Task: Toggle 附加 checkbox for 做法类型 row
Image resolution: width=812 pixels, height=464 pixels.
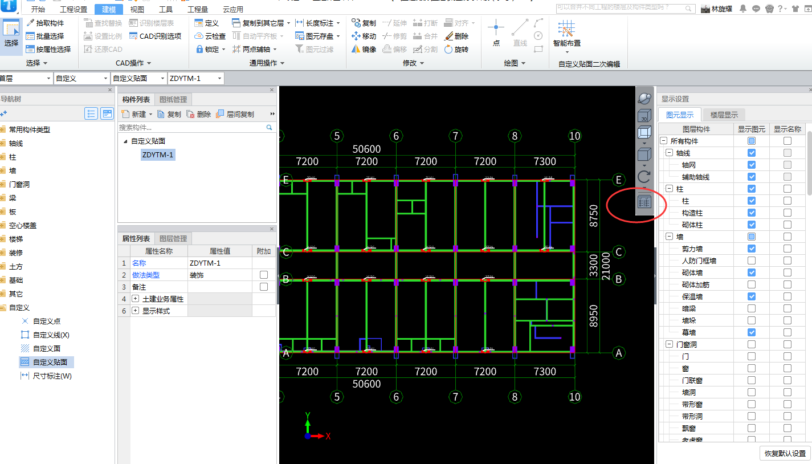Action: point(264,275)
